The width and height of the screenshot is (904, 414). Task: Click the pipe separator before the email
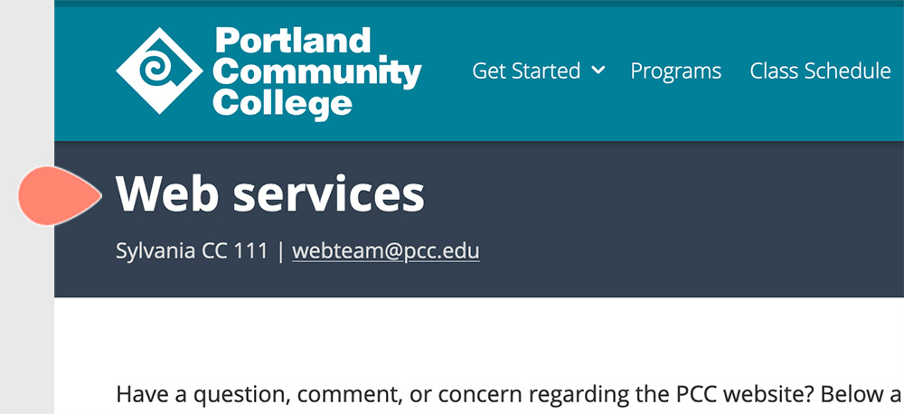click(280, 250)
